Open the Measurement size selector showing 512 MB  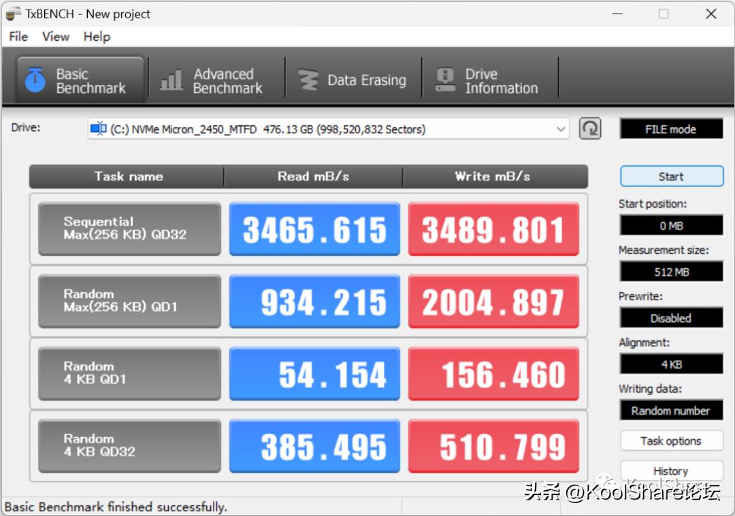671,271
